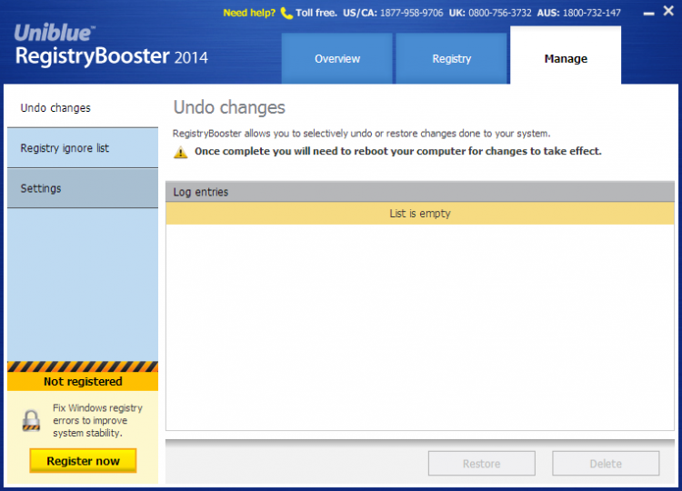The image size is (682, 491).
Task: Minimize the RegistryBooster window
Action: coord(648,14)
